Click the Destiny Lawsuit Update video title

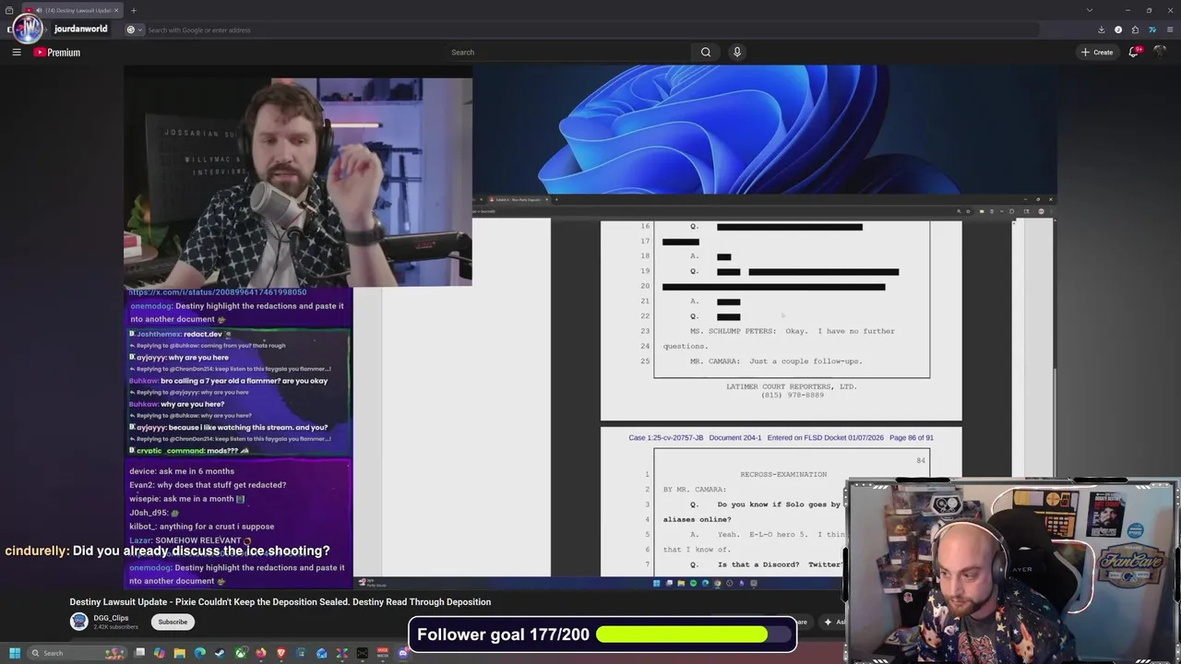pyautogui.click(x=280, y=602)
